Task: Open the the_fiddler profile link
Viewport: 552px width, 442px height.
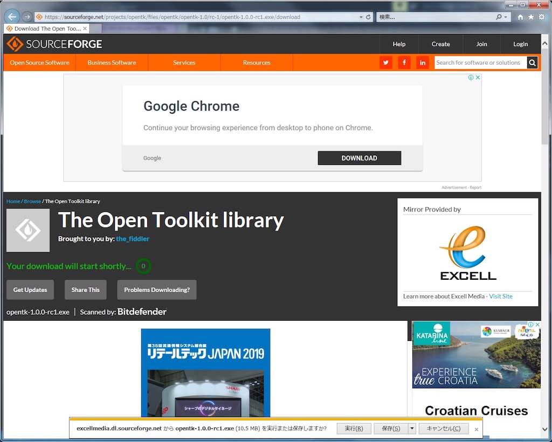Action: click(133, 239)
